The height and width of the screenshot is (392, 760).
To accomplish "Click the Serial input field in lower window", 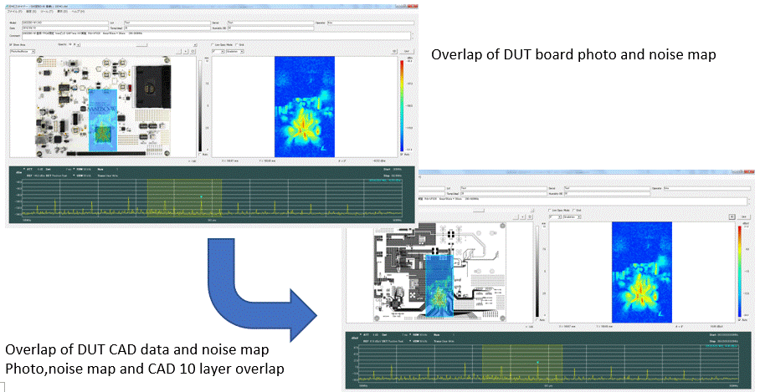I will [x=607, y=188].
